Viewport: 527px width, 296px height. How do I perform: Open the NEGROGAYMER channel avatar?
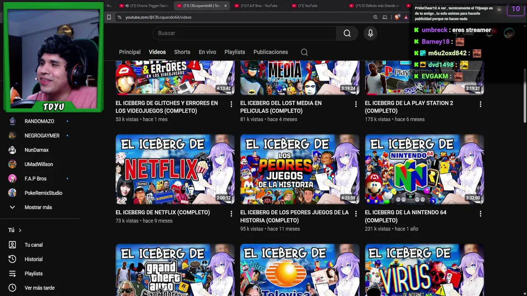pos(12,136)
